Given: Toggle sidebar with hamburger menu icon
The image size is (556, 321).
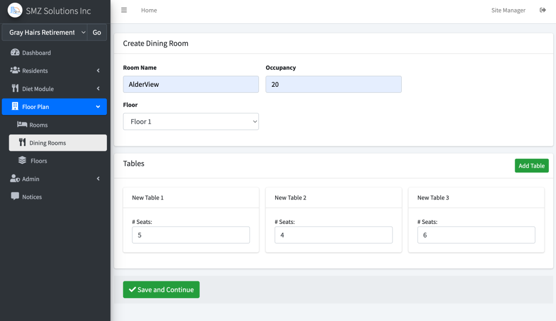Looking at the screenshot, I should [124, 10].
